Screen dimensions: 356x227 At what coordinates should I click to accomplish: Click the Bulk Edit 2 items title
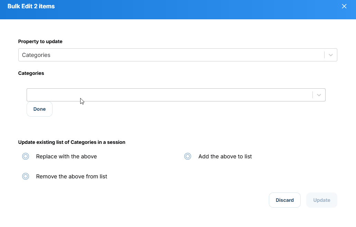(31, 6)
